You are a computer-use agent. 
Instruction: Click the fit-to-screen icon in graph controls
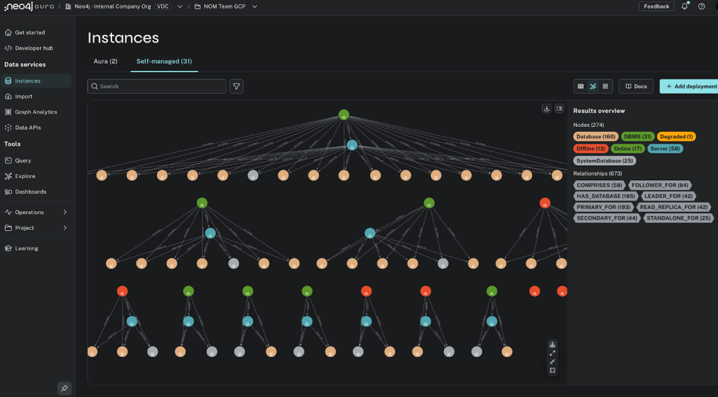553,370
